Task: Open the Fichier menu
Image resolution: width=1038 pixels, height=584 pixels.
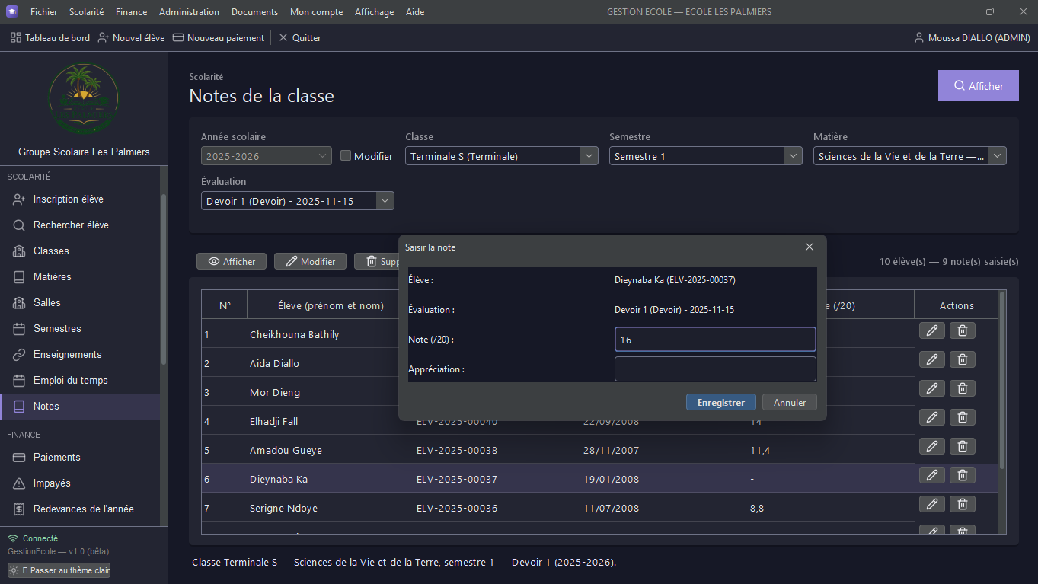Action: (43, 11)
